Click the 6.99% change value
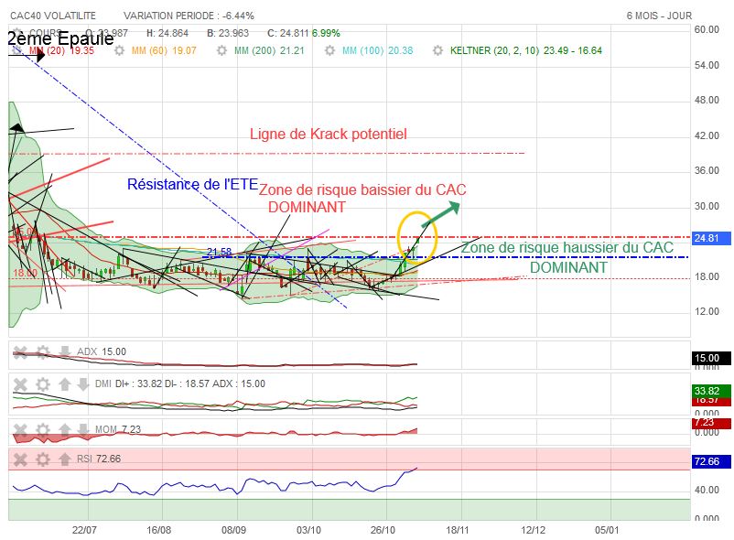The image size is (734, 540). (326, 33)
